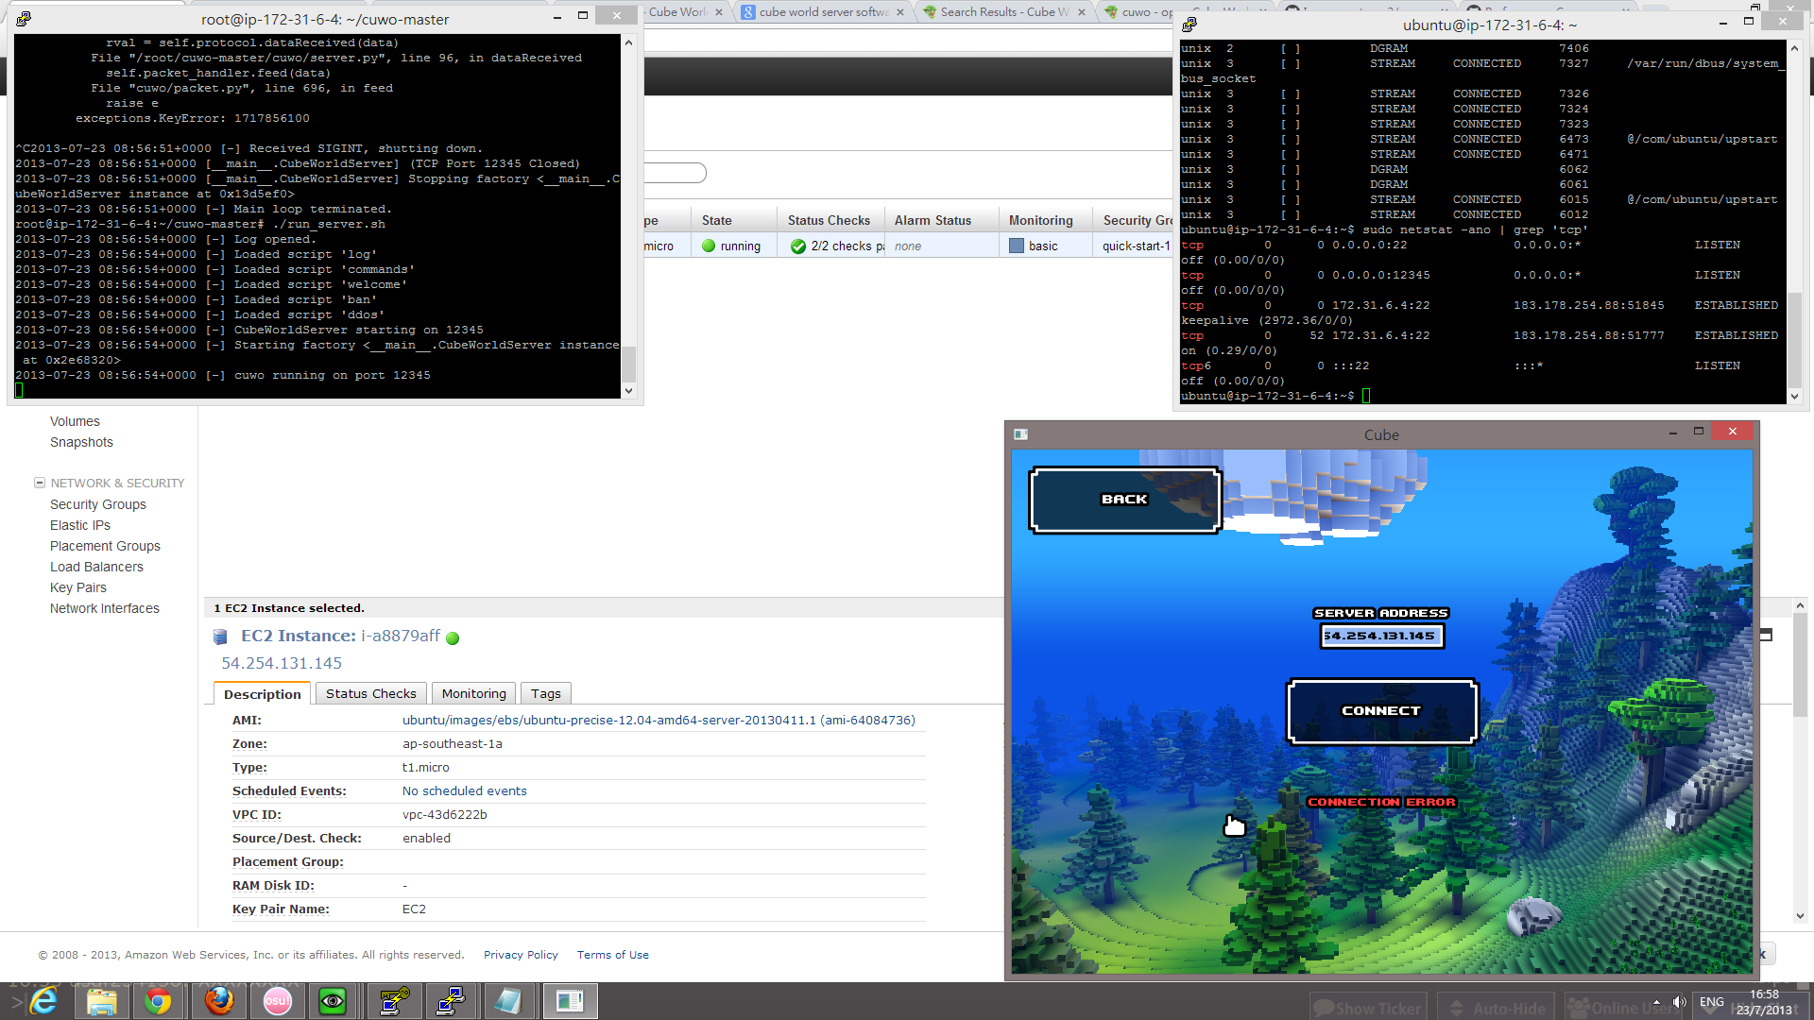This screenshot has width=1814, height=1020.
Task: Switch to the Cube game taskbar item
Action: click(570, 1001)
